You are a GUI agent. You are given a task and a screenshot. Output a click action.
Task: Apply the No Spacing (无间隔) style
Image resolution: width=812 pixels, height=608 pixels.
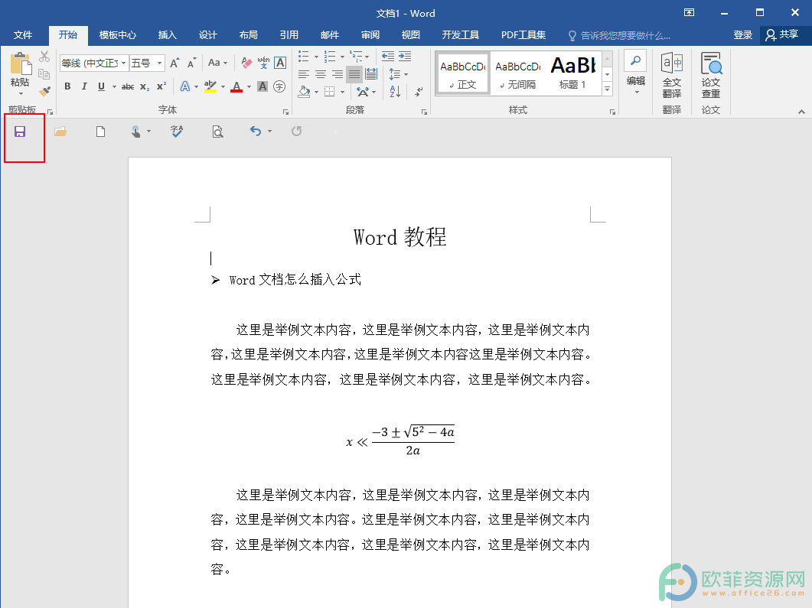(x=517, y=73)
